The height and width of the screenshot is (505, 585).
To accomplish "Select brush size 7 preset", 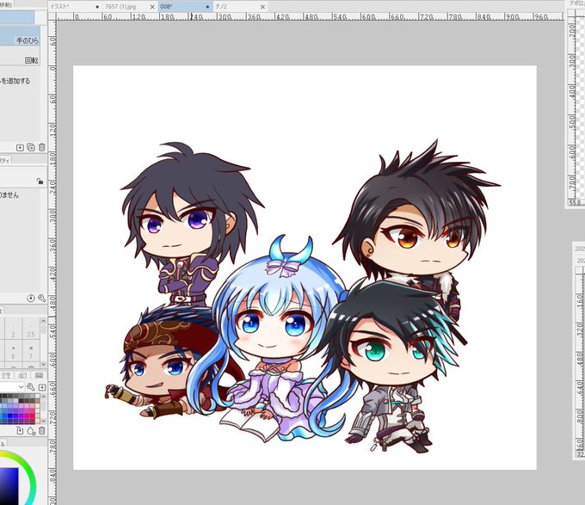I will click(x=31, y=353).
